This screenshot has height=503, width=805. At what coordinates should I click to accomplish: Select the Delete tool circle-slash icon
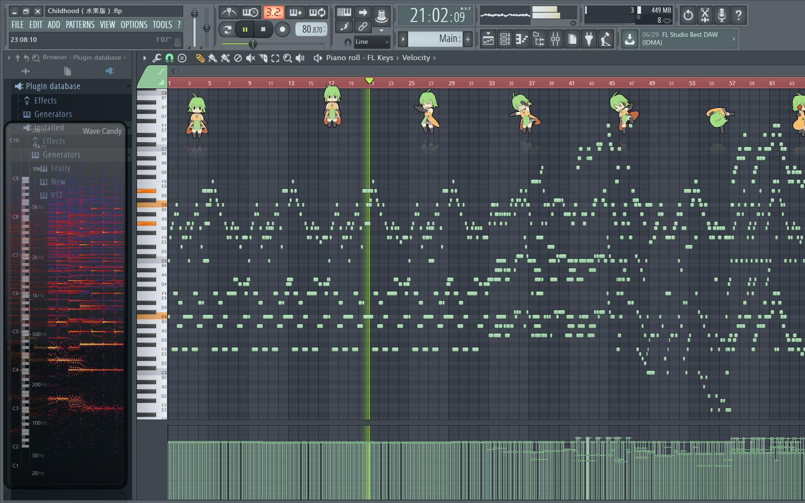238,58
